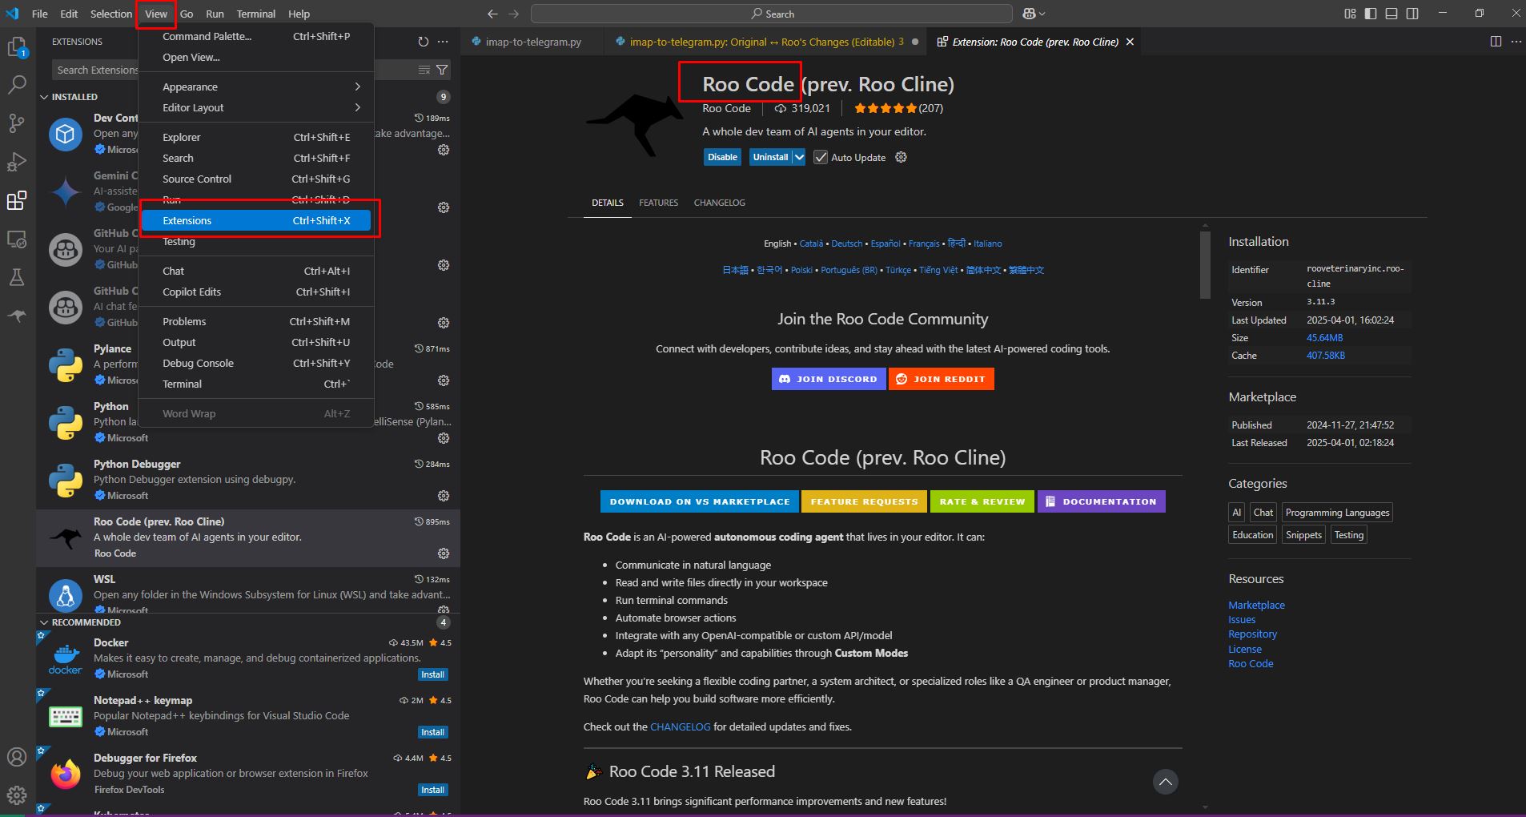This screenshot has height=817, width=1526.
Task: Switch to the Changelog tab
Action: 719,203
